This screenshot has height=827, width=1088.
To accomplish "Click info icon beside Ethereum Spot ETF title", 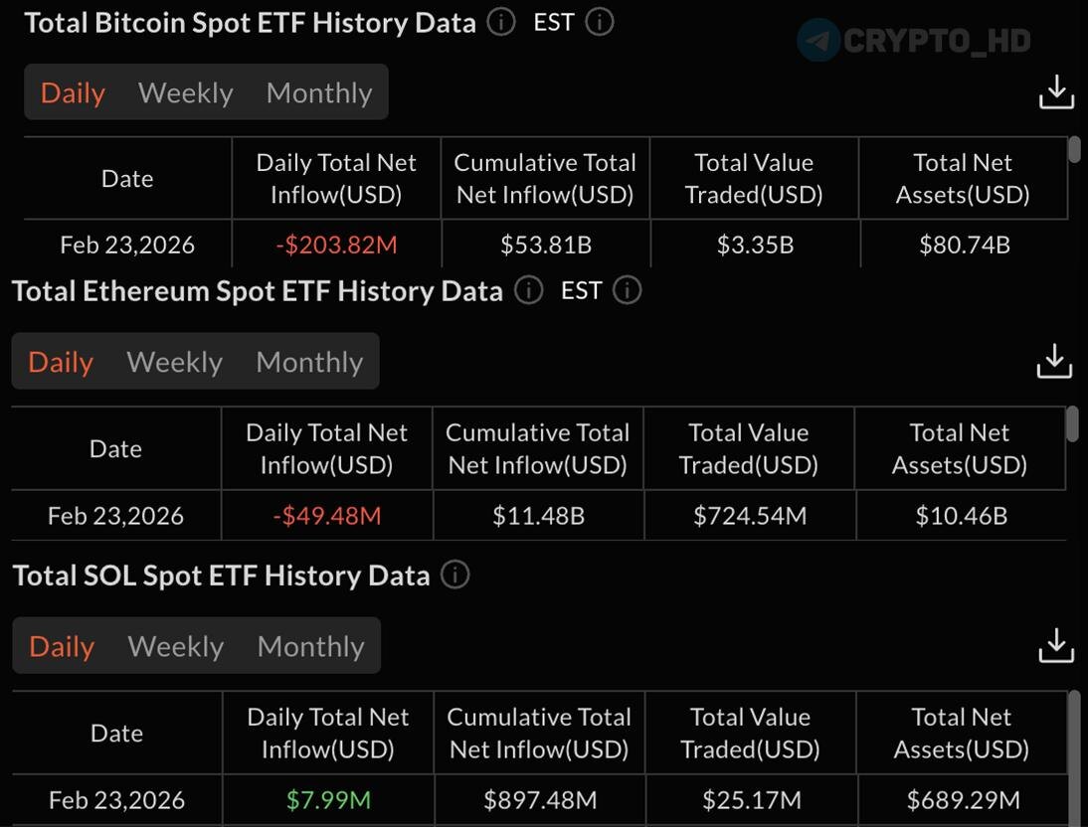I will pos(529,290).
